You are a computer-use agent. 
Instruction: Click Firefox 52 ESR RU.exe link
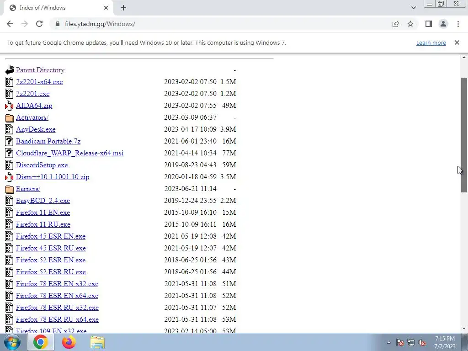(51, 272)
